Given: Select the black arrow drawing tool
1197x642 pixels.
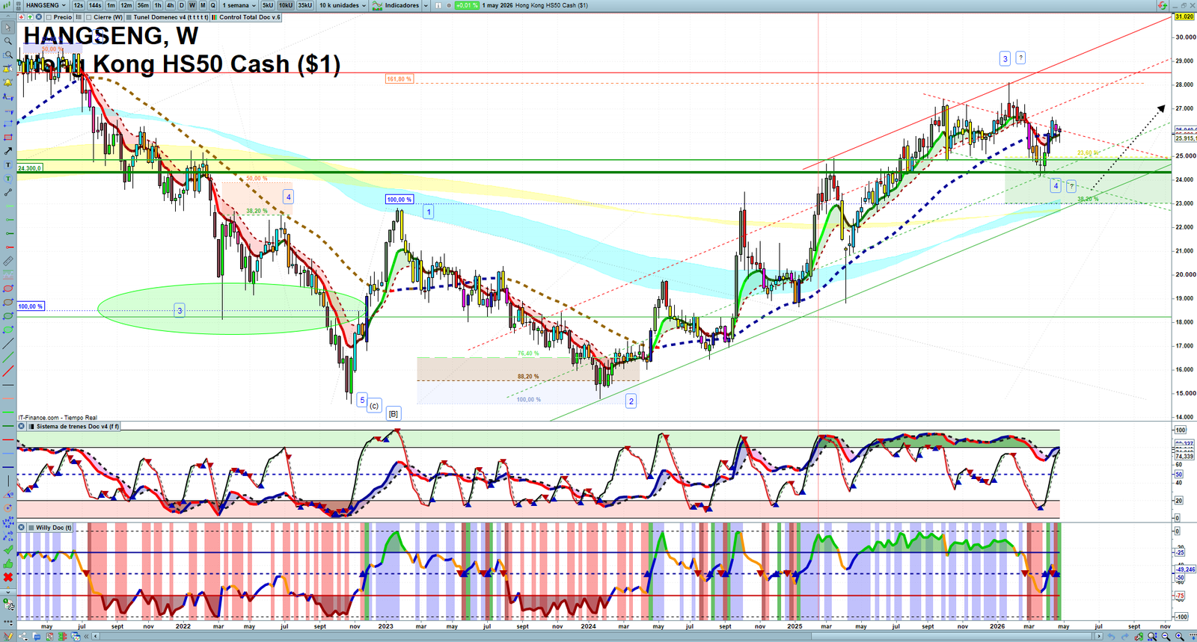Looking at the screenshot, I should point(9,151).
